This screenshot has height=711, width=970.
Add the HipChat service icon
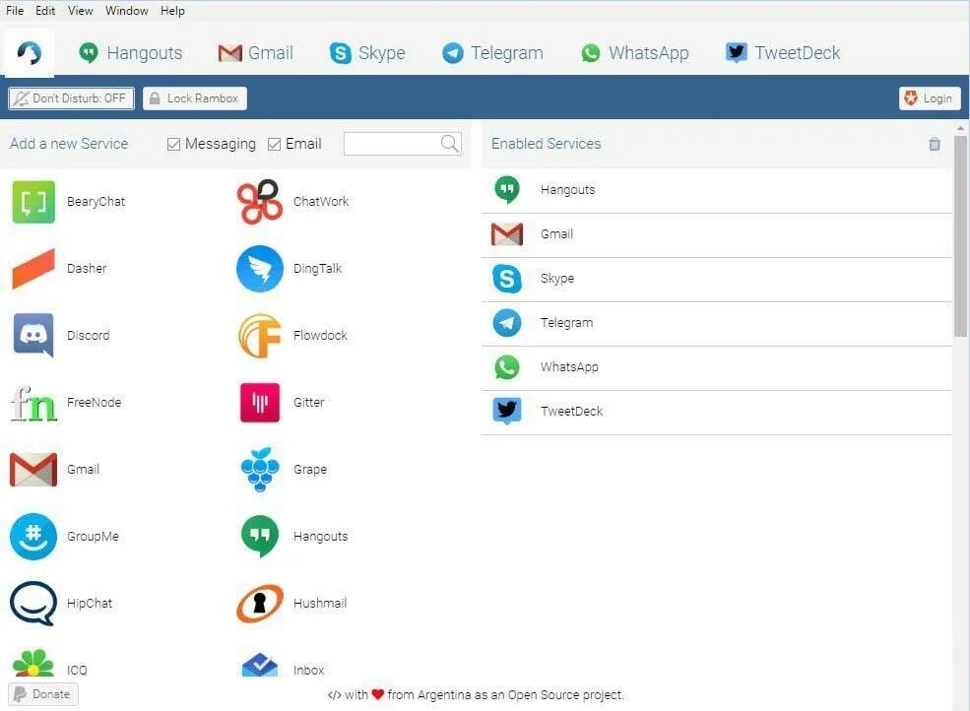(x=33, y=604)
